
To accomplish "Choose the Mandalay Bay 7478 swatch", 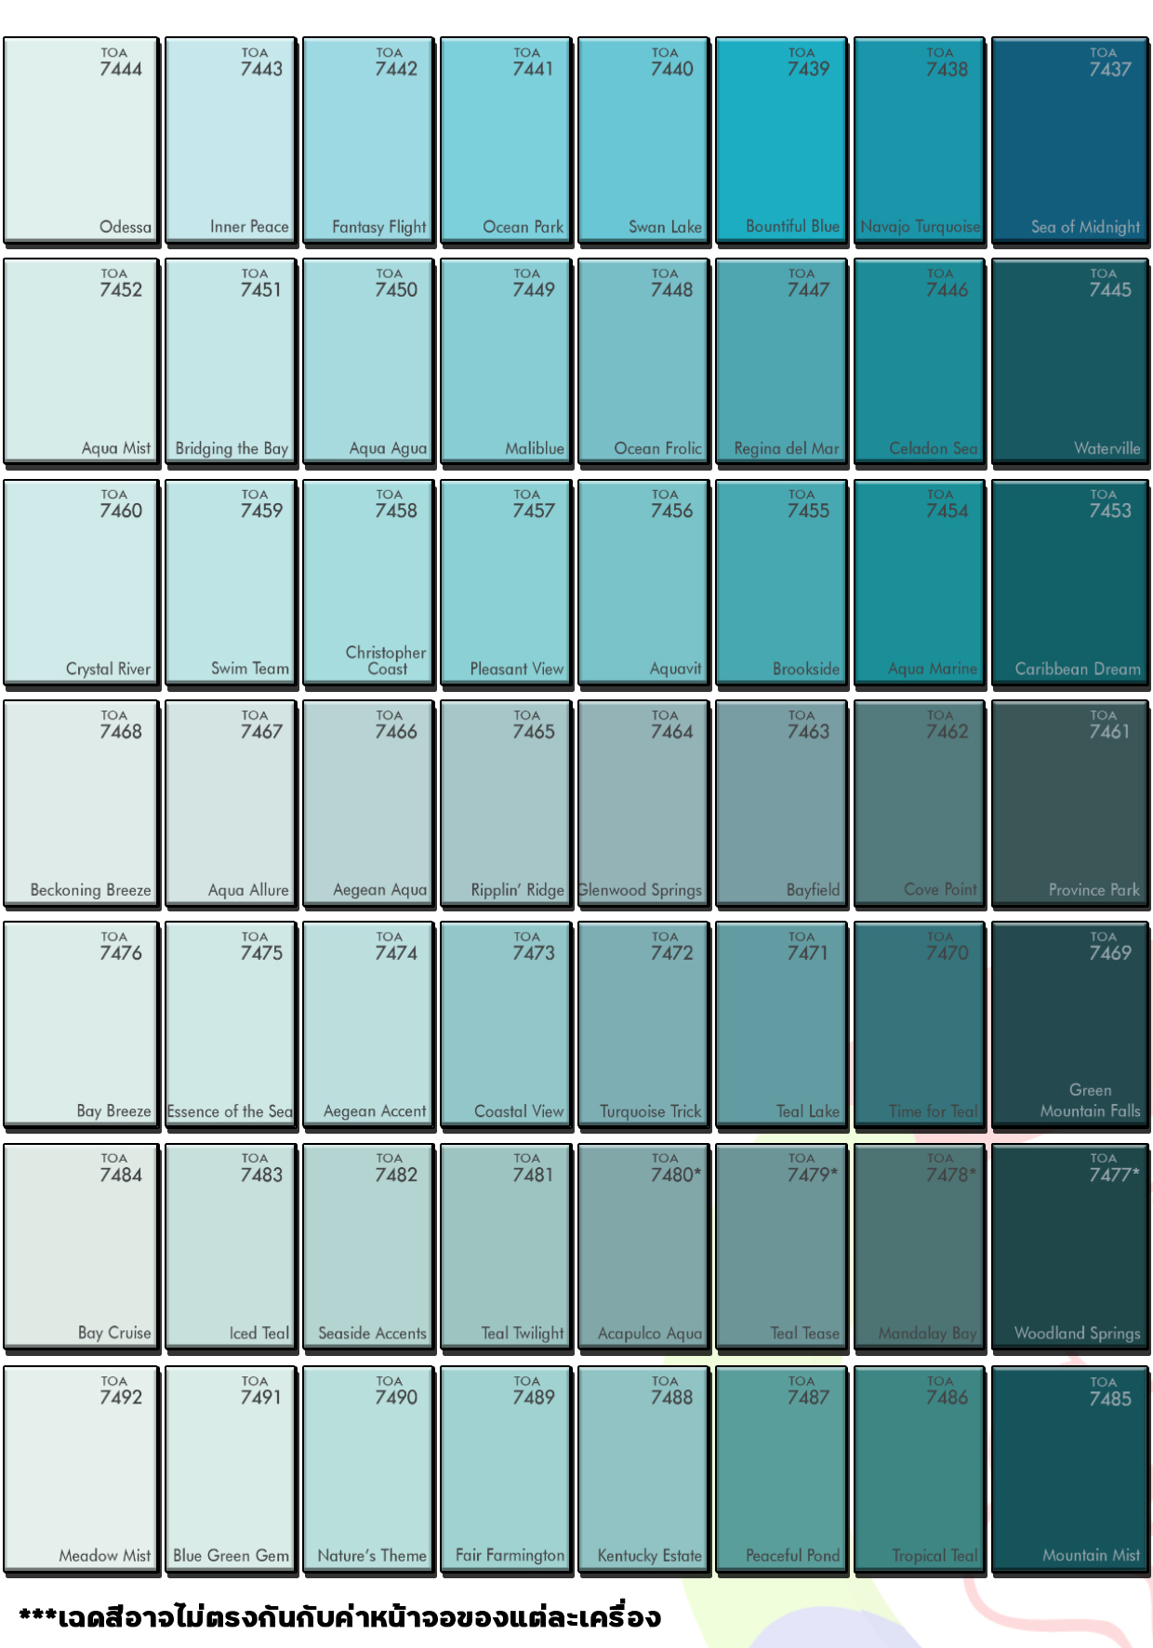I will coord(919,1247).
